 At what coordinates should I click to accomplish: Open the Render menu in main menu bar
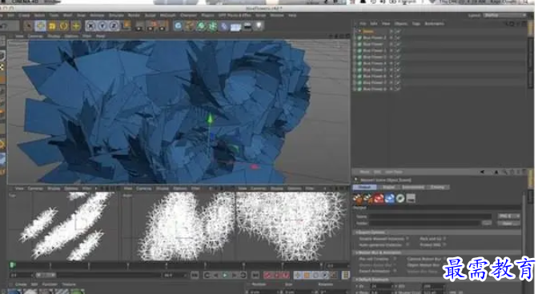[x=134, y=15]
